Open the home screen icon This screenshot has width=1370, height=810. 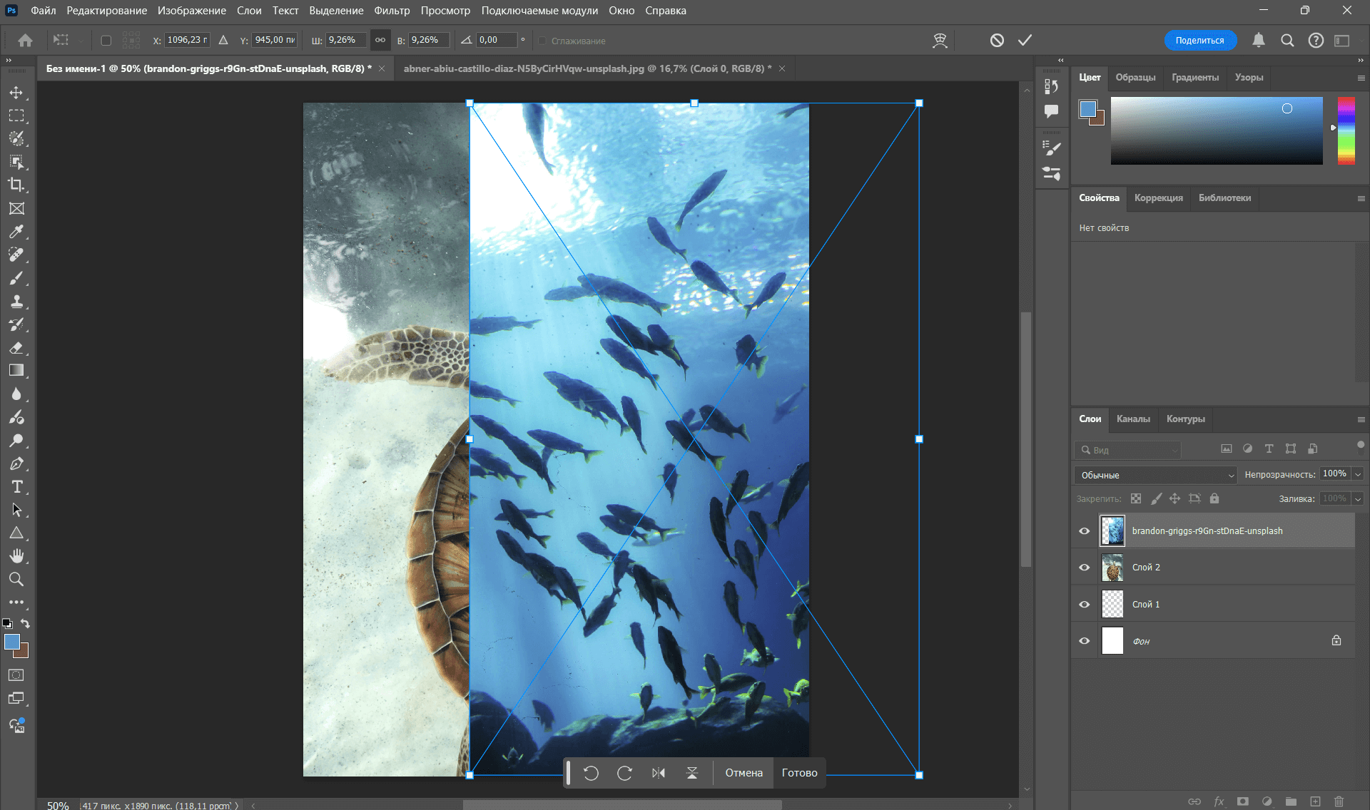click(x=25, y=41)
